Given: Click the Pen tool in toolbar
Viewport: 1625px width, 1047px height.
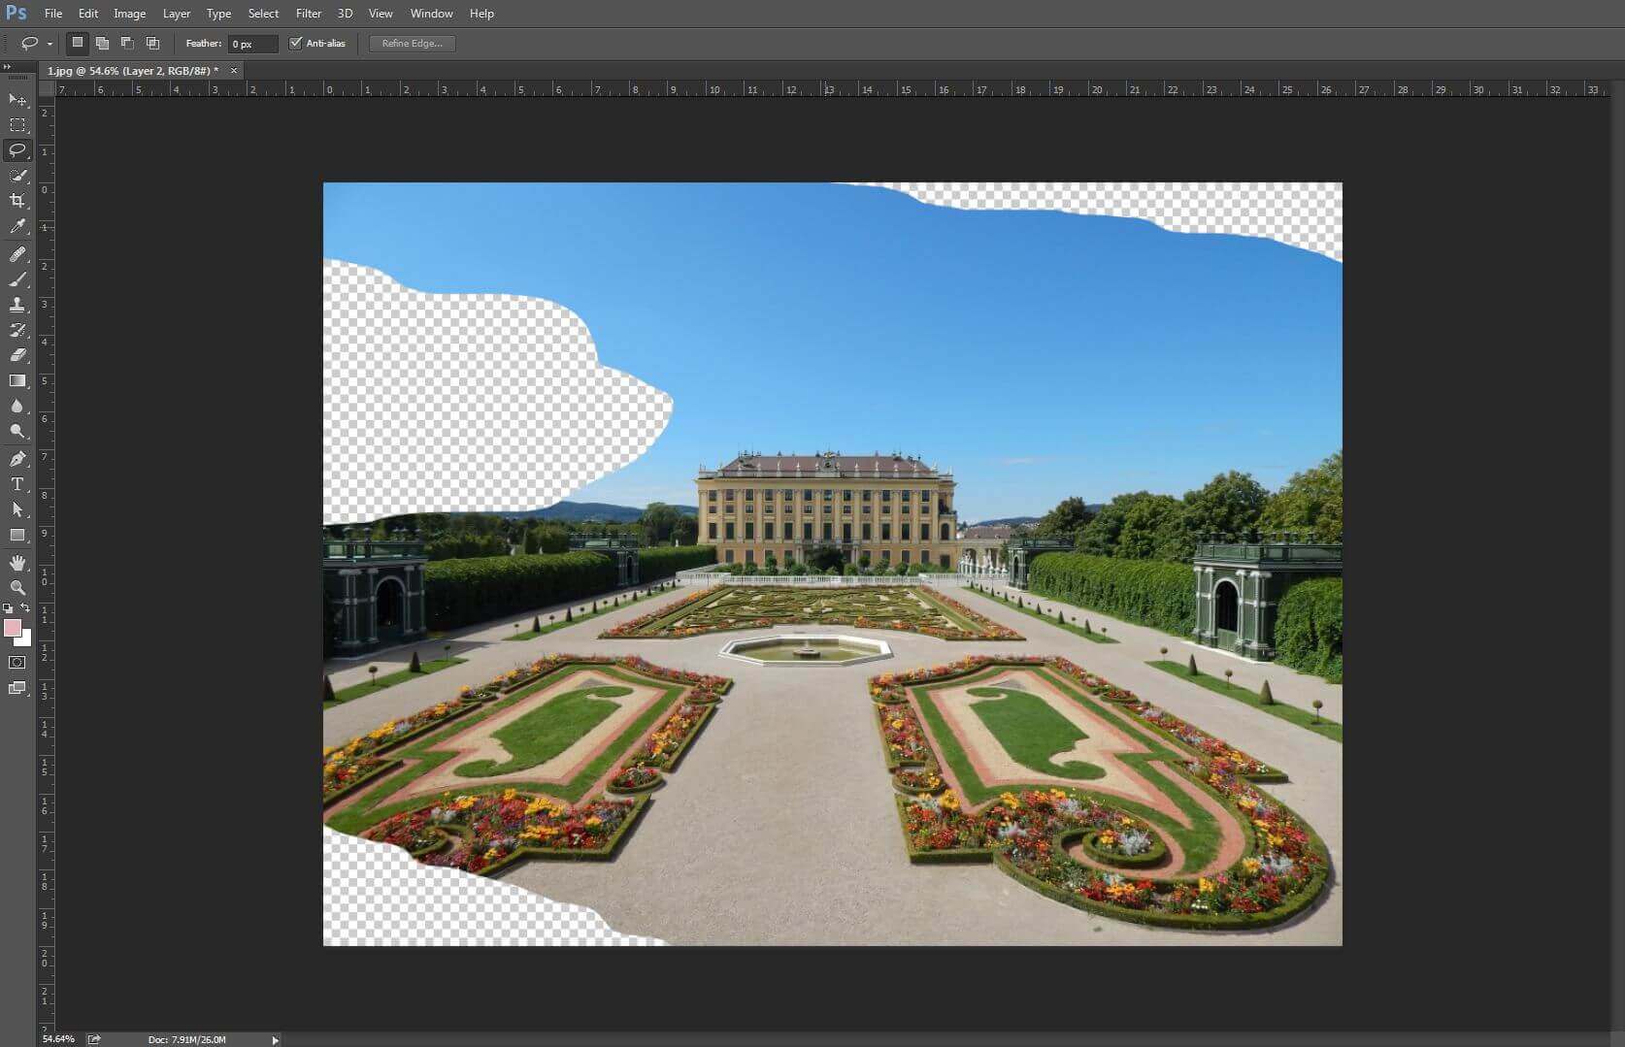Looking at the screenshot, I should coord(17,459).
